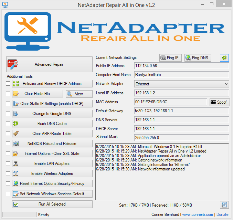The image size is (233, 220).
Task: Click the Spoof MAC address icon
Action: pos(213,102)
